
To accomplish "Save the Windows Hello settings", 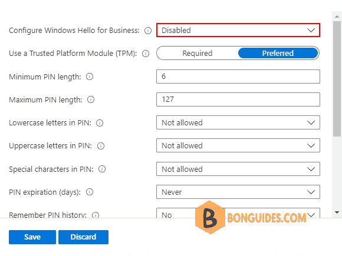I will coord(32,237).
